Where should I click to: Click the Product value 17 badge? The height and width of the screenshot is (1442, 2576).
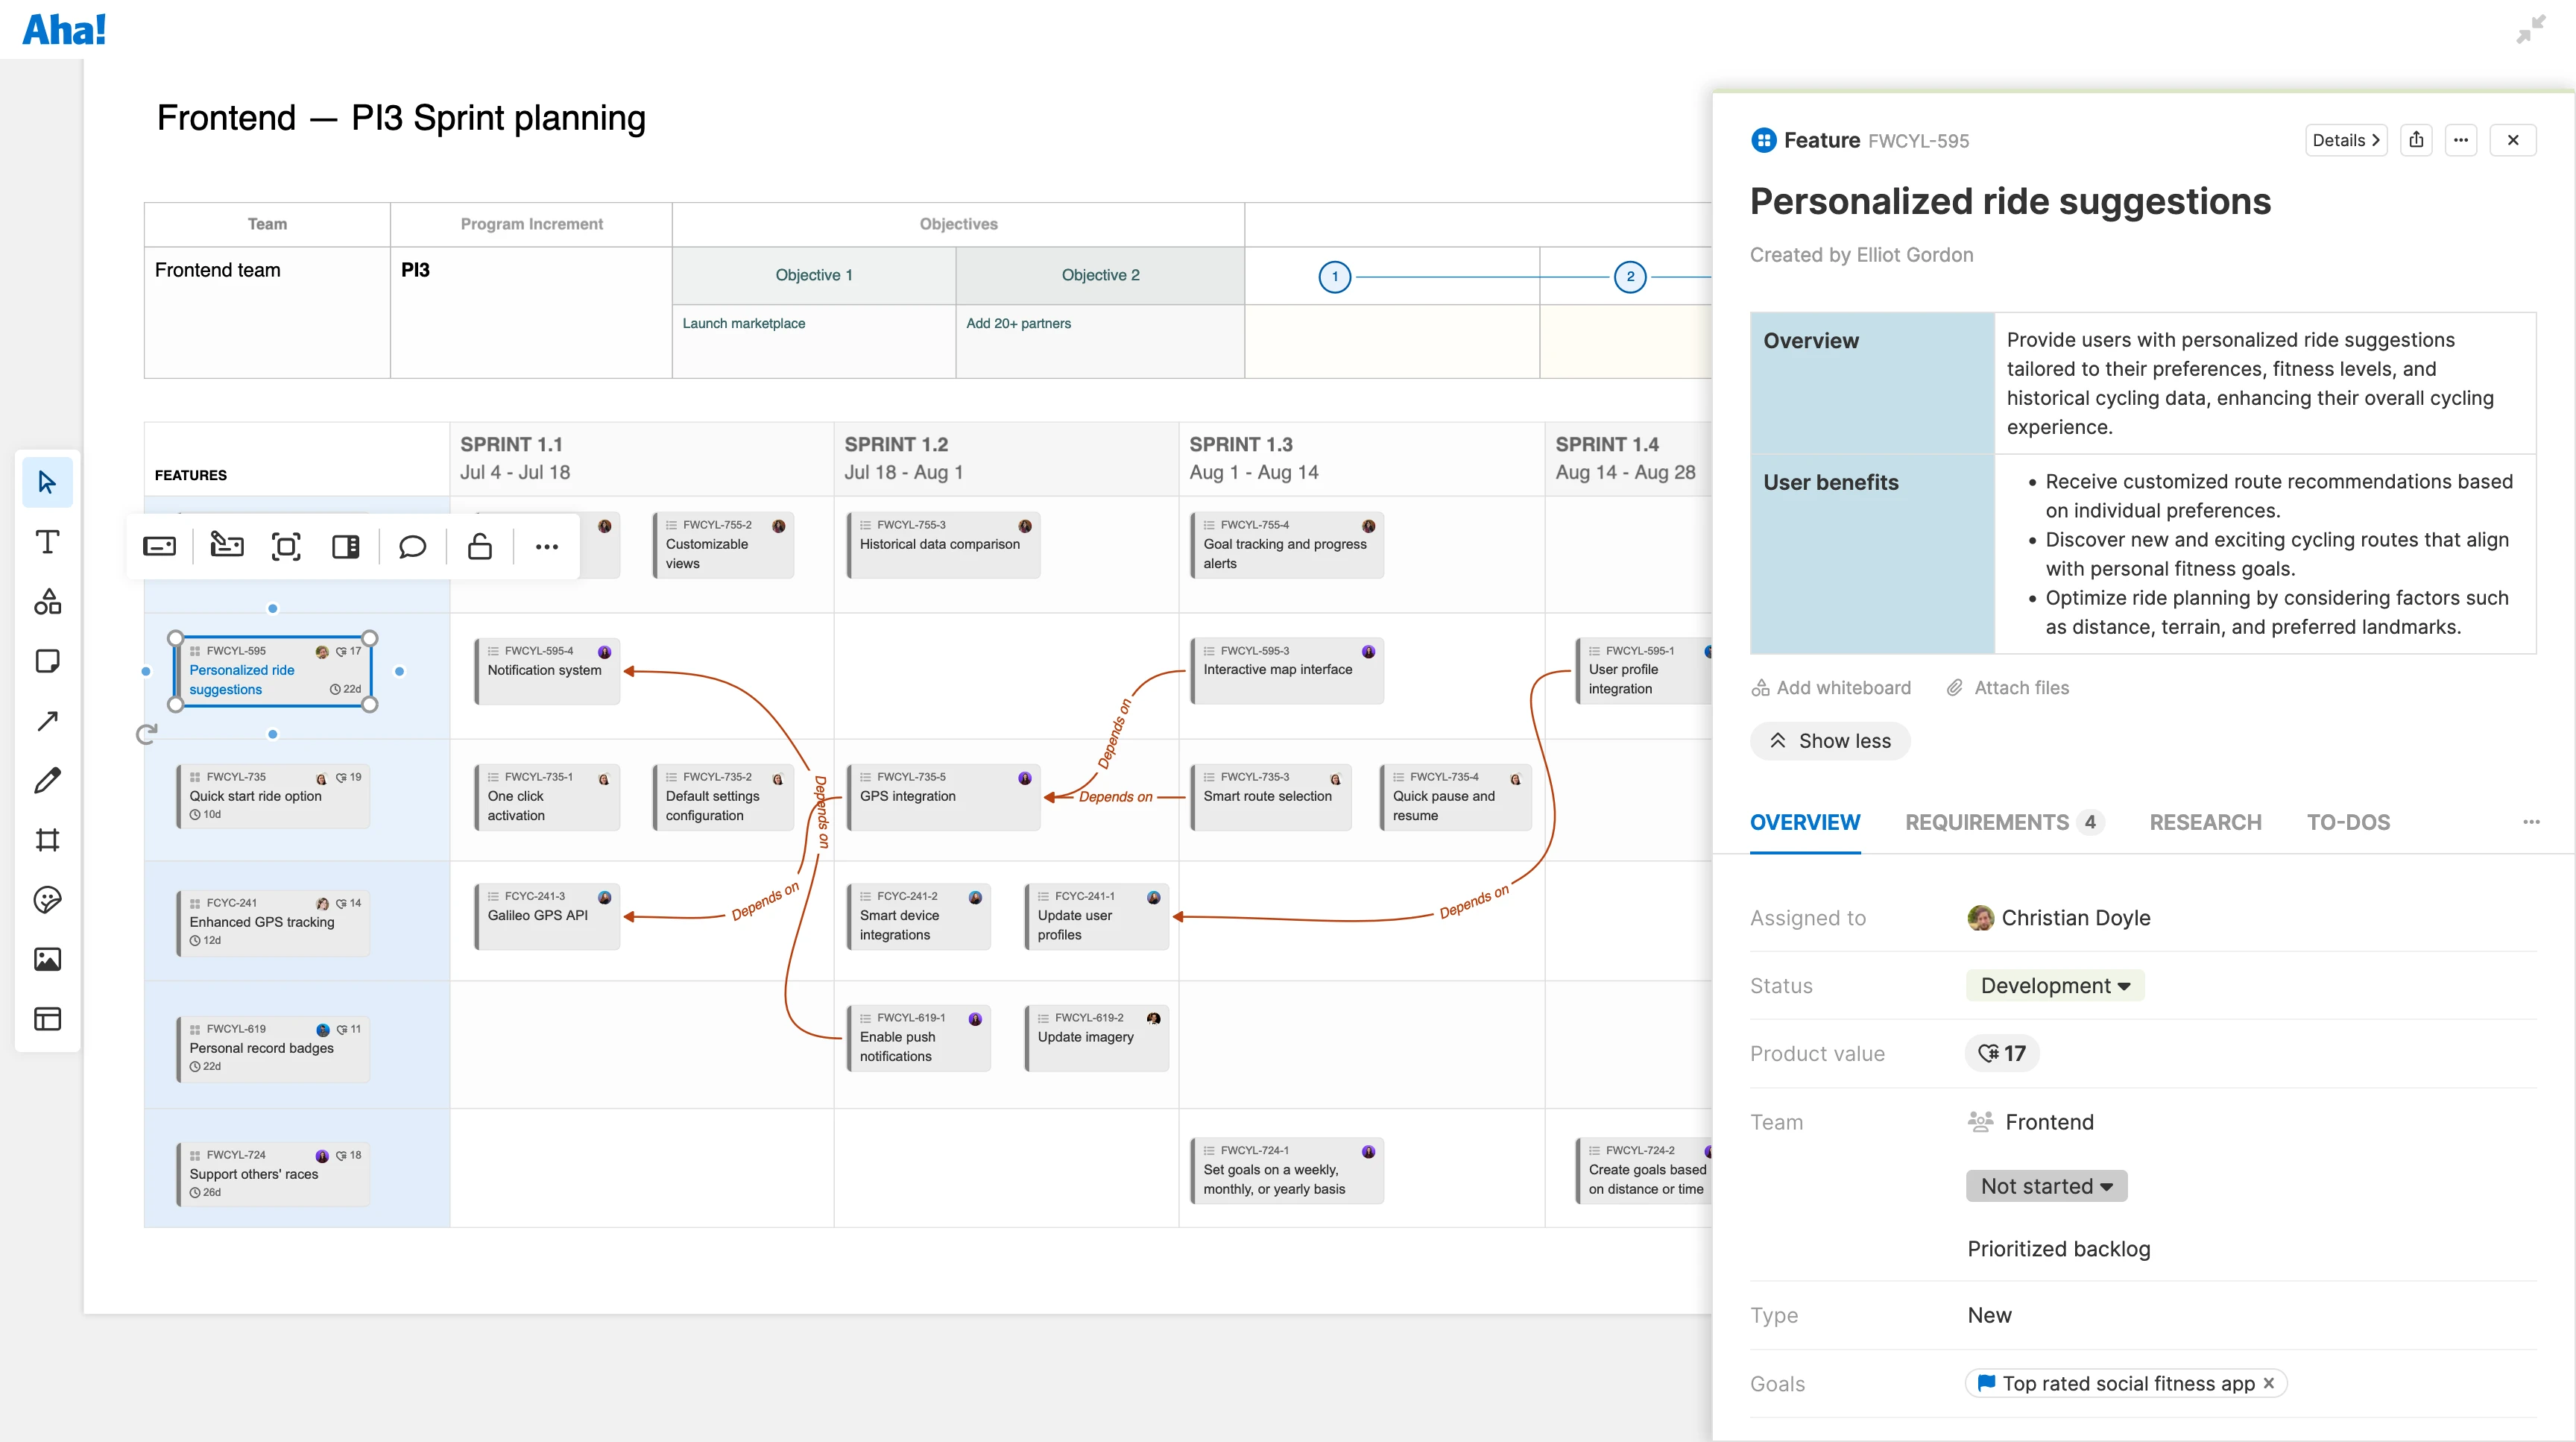coord(2001,1053)
